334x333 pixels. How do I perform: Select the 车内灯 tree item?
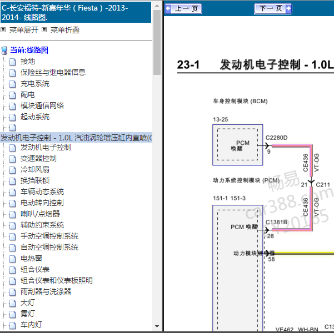31,325
